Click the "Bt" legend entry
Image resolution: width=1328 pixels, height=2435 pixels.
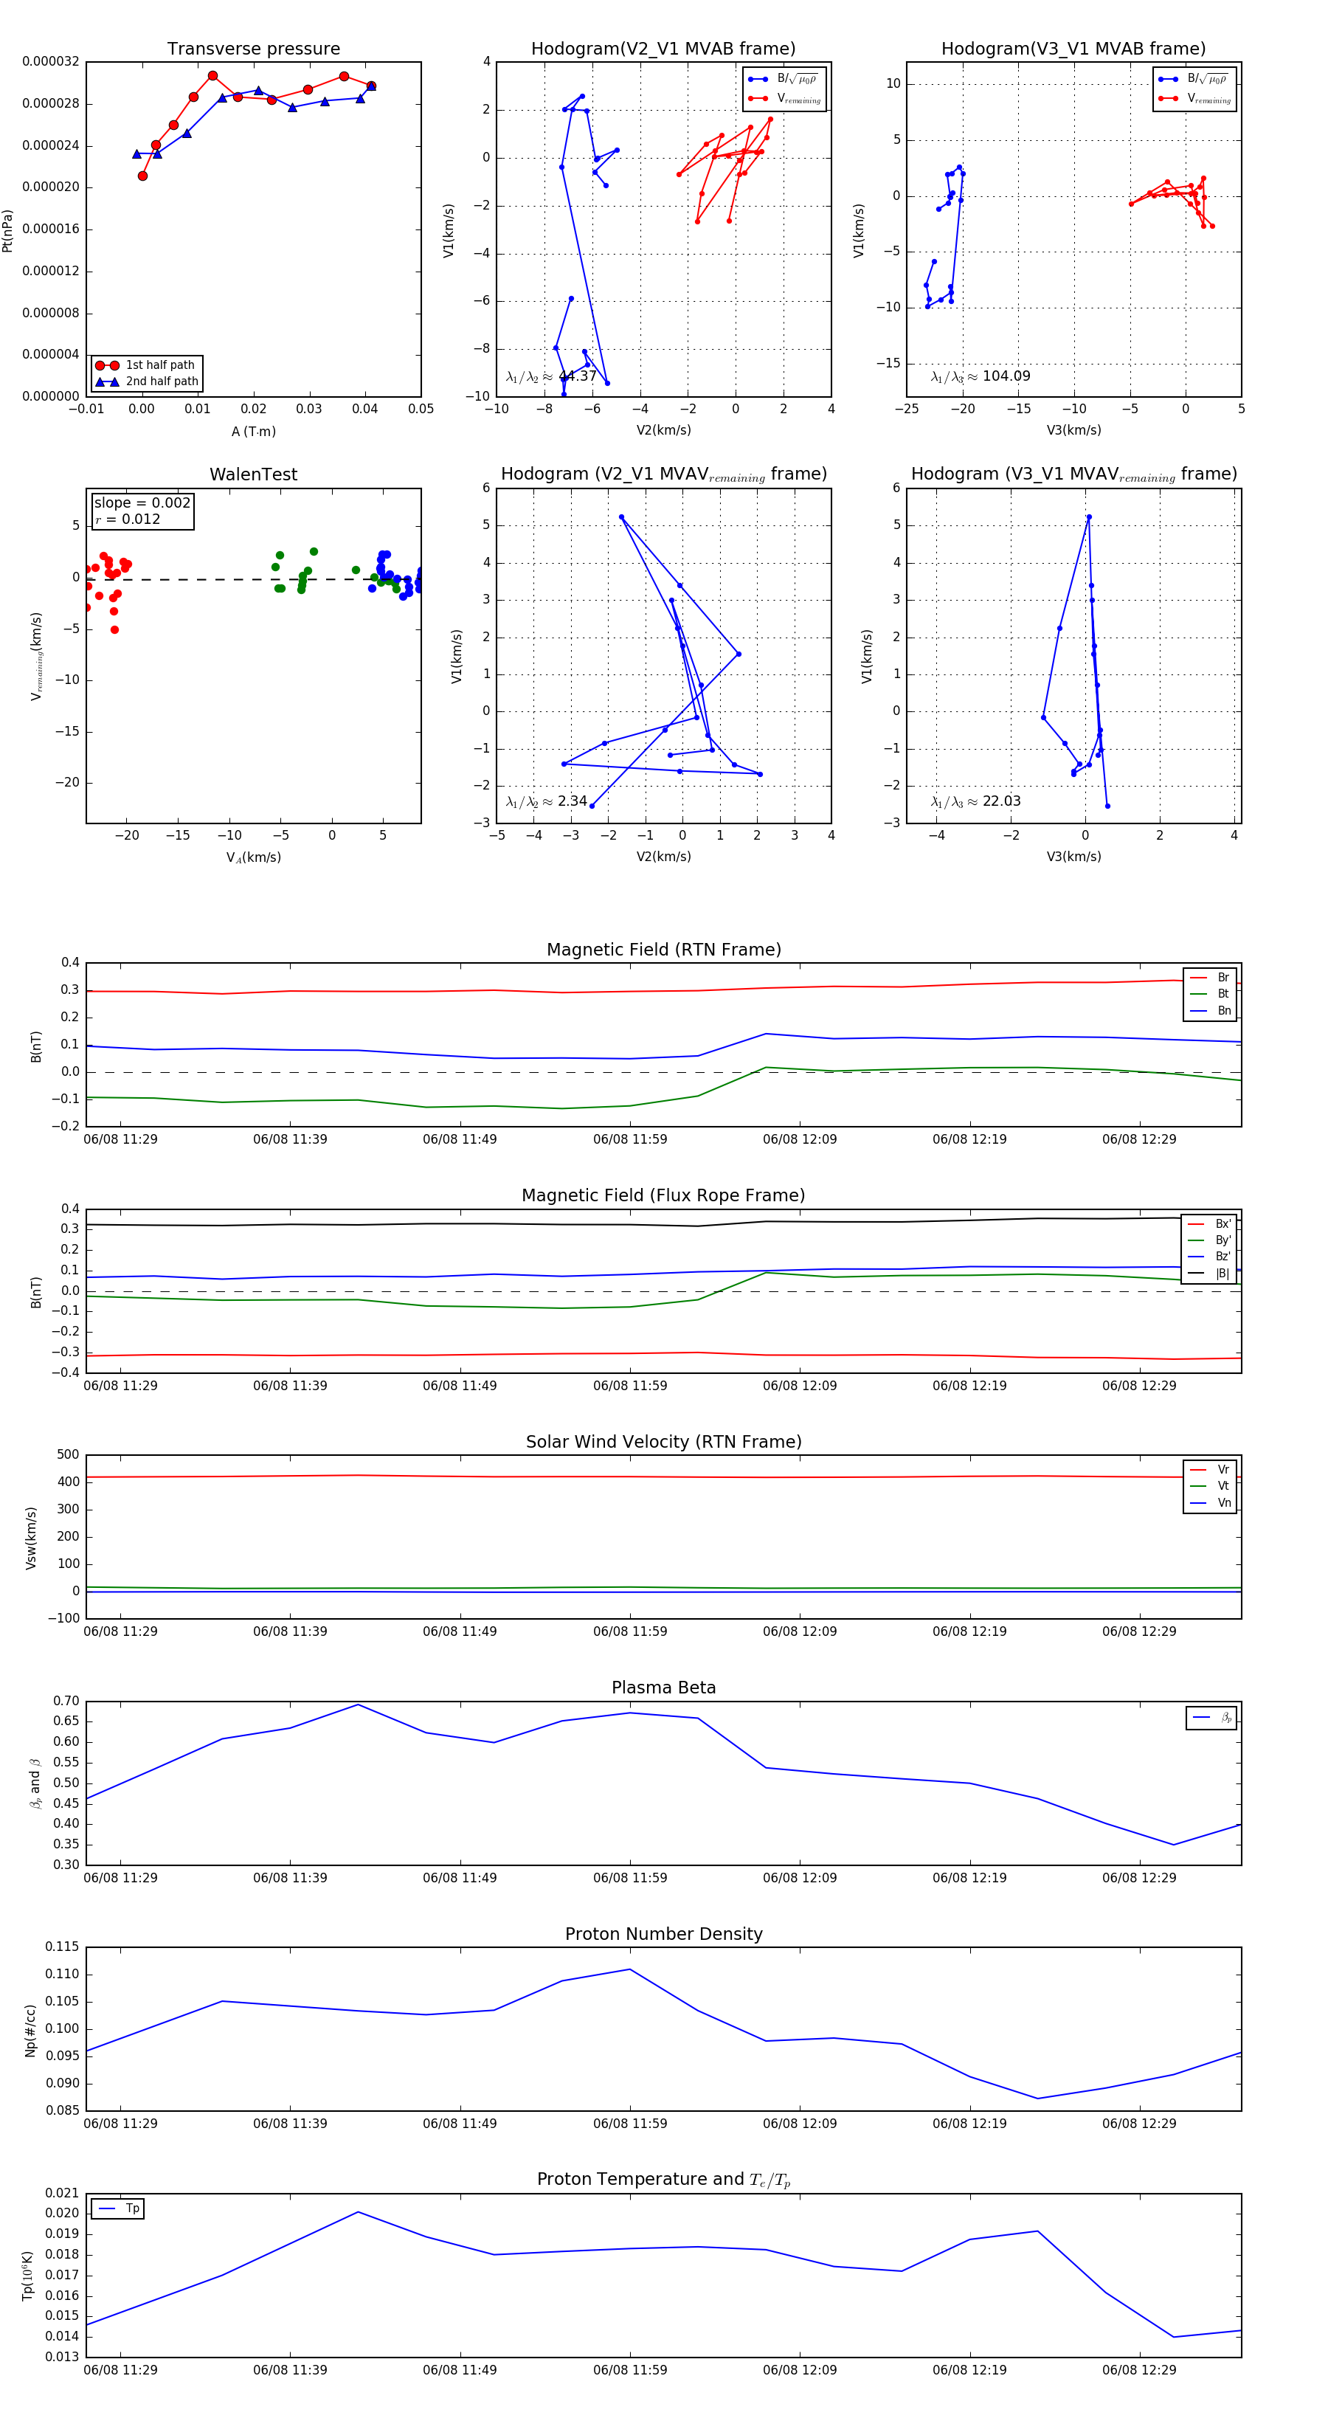pos(1210,993)
